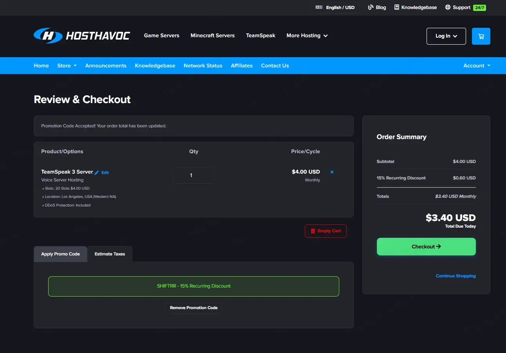Click the trash icon in Empty Cart
The height and width of the screenshot is (353, 506).
[x=313, y=231]
